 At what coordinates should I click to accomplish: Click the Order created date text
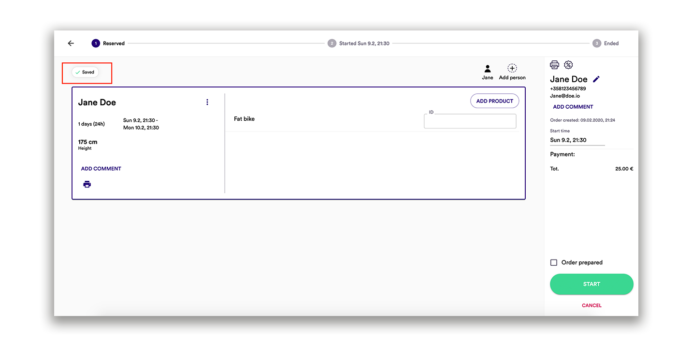pos(582,120)
